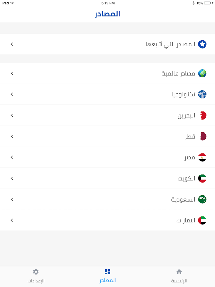Viewport: 215px width, 287px height.
Task: Open the مصادر عالمية chevron
Action: point(12,73)
